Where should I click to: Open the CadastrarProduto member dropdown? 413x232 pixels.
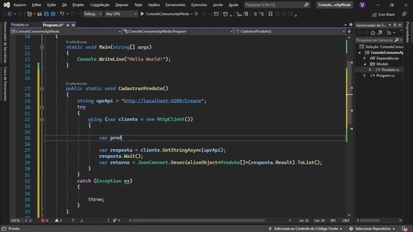point(290,32)
